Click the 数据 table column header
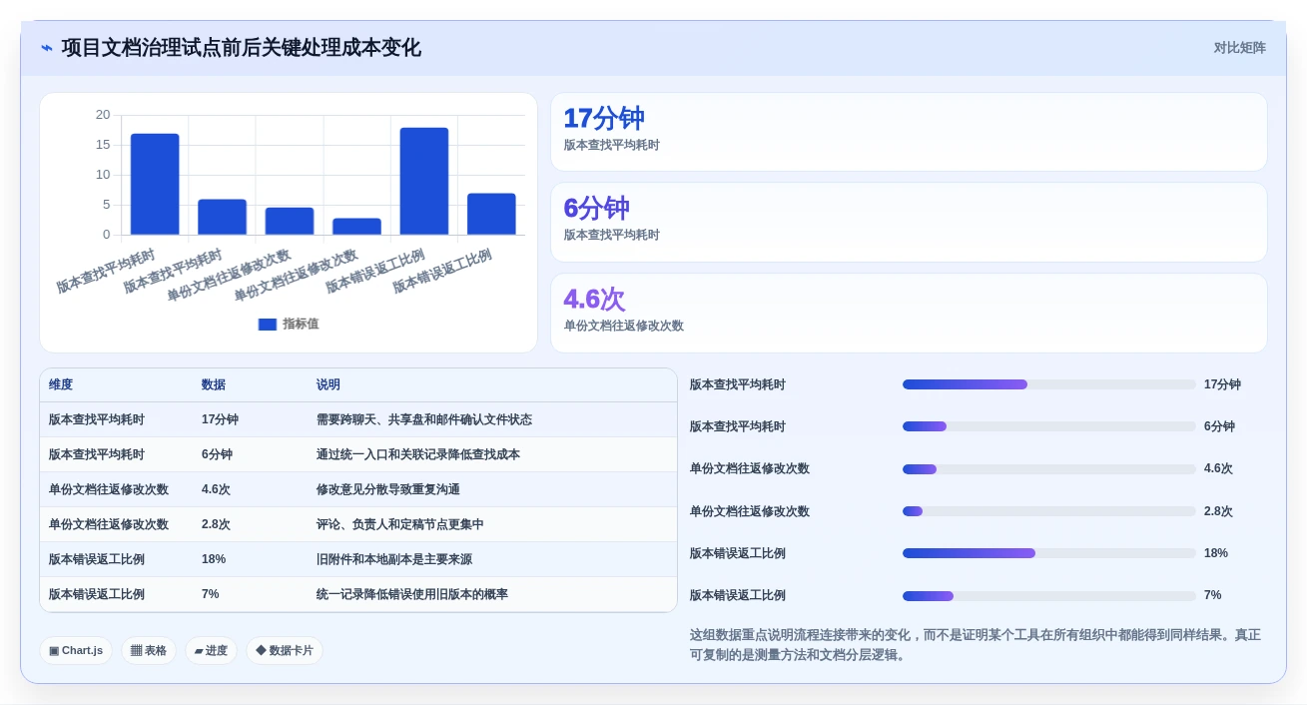The height and width of the screenshot is (705, 1307). point(214,384)
